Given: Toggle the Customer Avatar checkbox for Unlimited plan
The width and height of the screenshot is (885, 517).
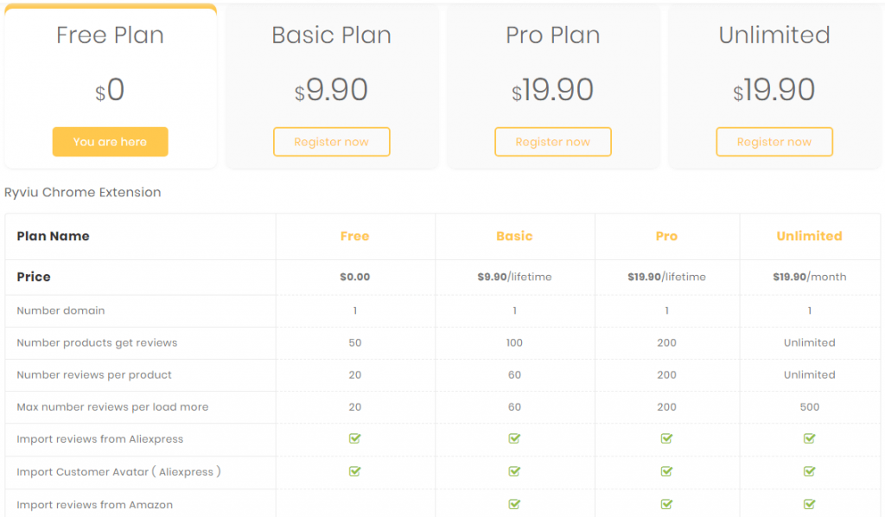Looking at the screenshot, I should (809, 471).
